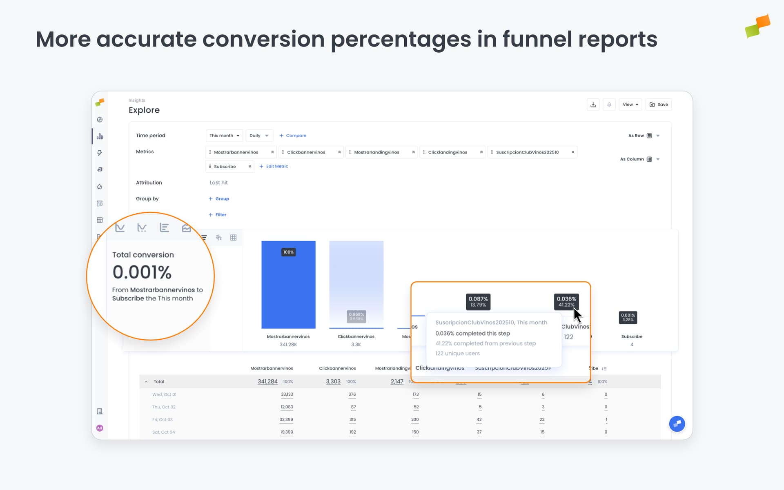Open the View menu
784x490 pixels.
click(x=630, y=105)
